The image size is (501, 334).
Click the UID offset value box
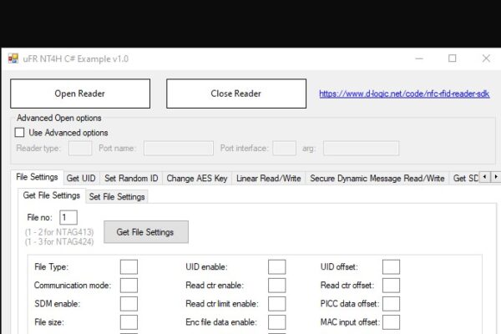[391, 267]
